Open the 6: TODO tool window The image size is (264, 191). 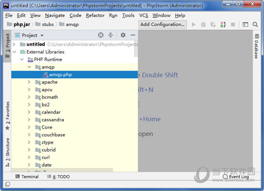59,177
